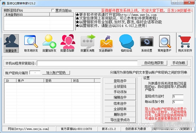The width and height of the screenshot is (196, 133).
Task: Click the 每QQ添加个数 value field
Action: (x=178, y=102)
